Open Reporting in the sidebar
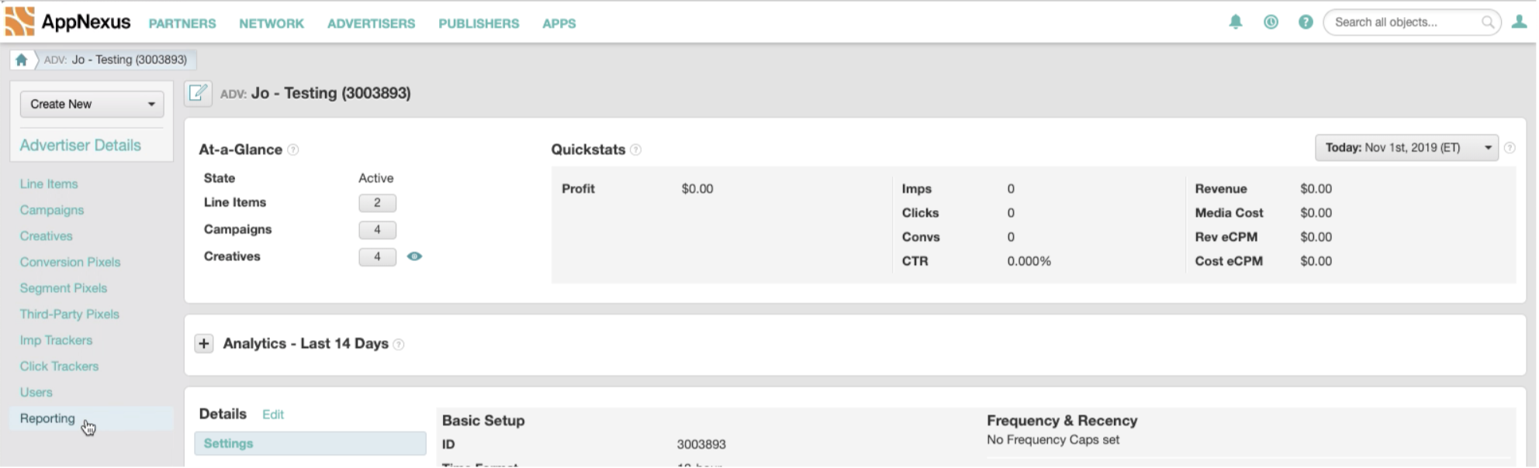The image size is (1539, 468). click(47, 419)
